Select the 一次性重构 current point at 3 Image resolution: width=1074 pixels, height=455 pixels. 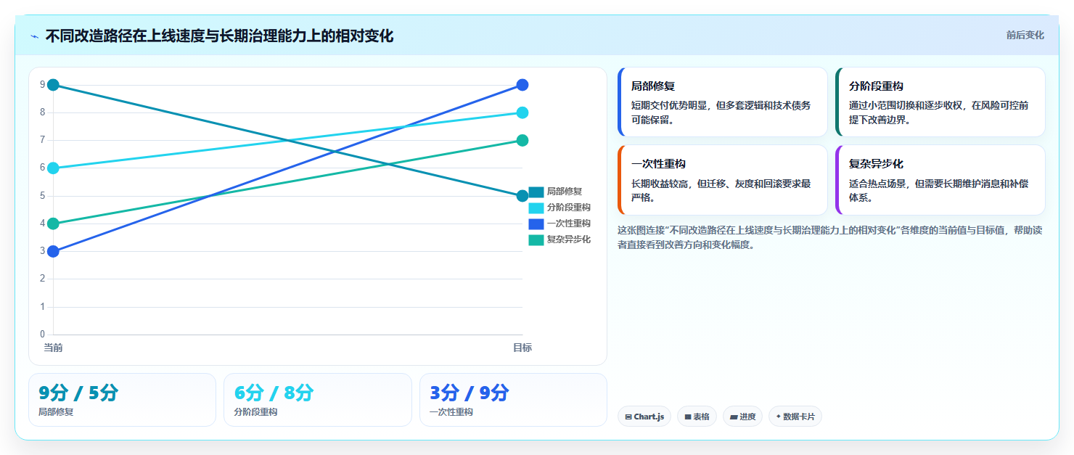53,251
